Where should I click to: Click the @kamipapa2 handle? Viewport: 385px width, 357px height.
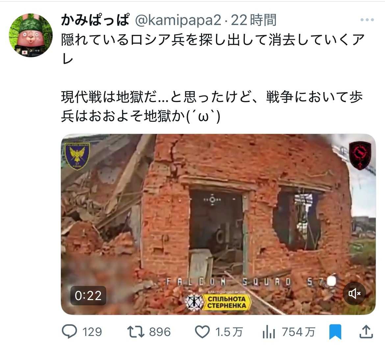pos(178,20)
